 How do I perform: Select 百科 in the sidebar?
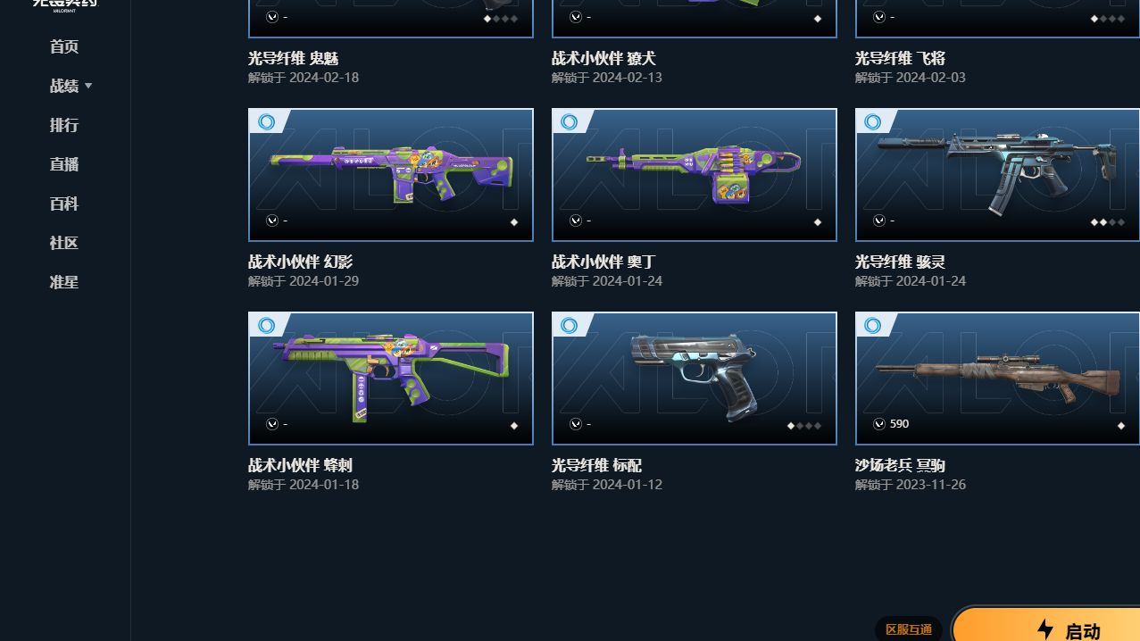point(64,204)
